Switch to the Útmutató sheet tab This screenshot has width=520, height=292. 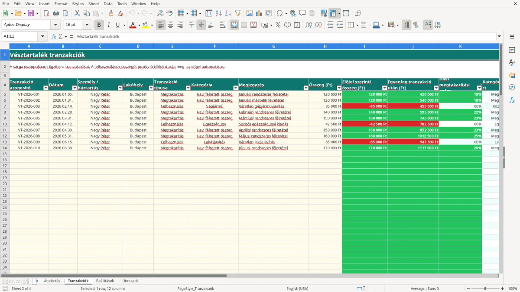coord(130,281)
